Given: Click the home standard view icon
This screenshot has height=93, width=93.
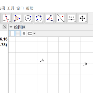Looking at the screenshot, I should [x=24, y=33].
